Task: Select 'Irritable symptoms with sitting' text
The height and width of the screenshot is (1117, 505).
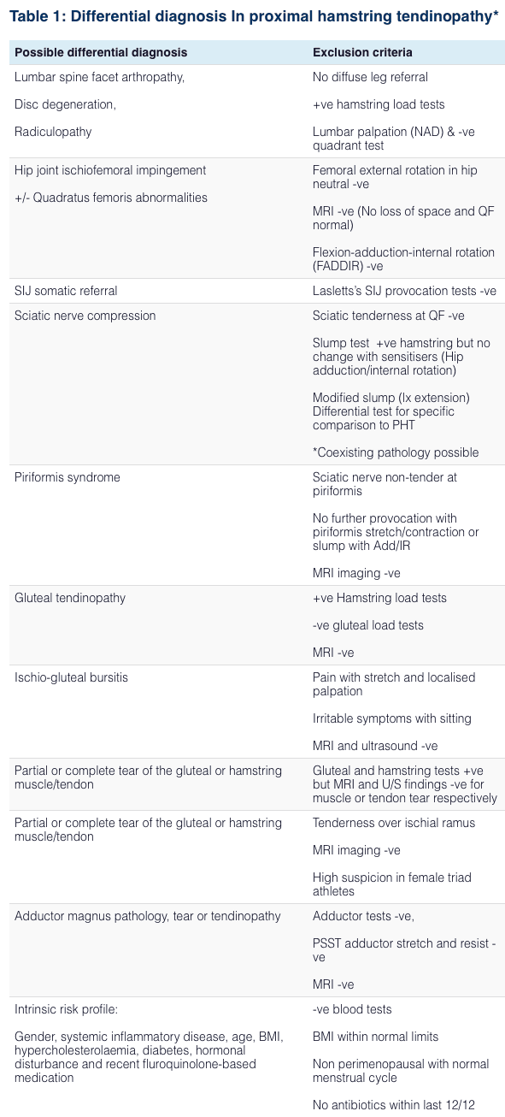Action: pyautogui.click(x=392, y=718)
